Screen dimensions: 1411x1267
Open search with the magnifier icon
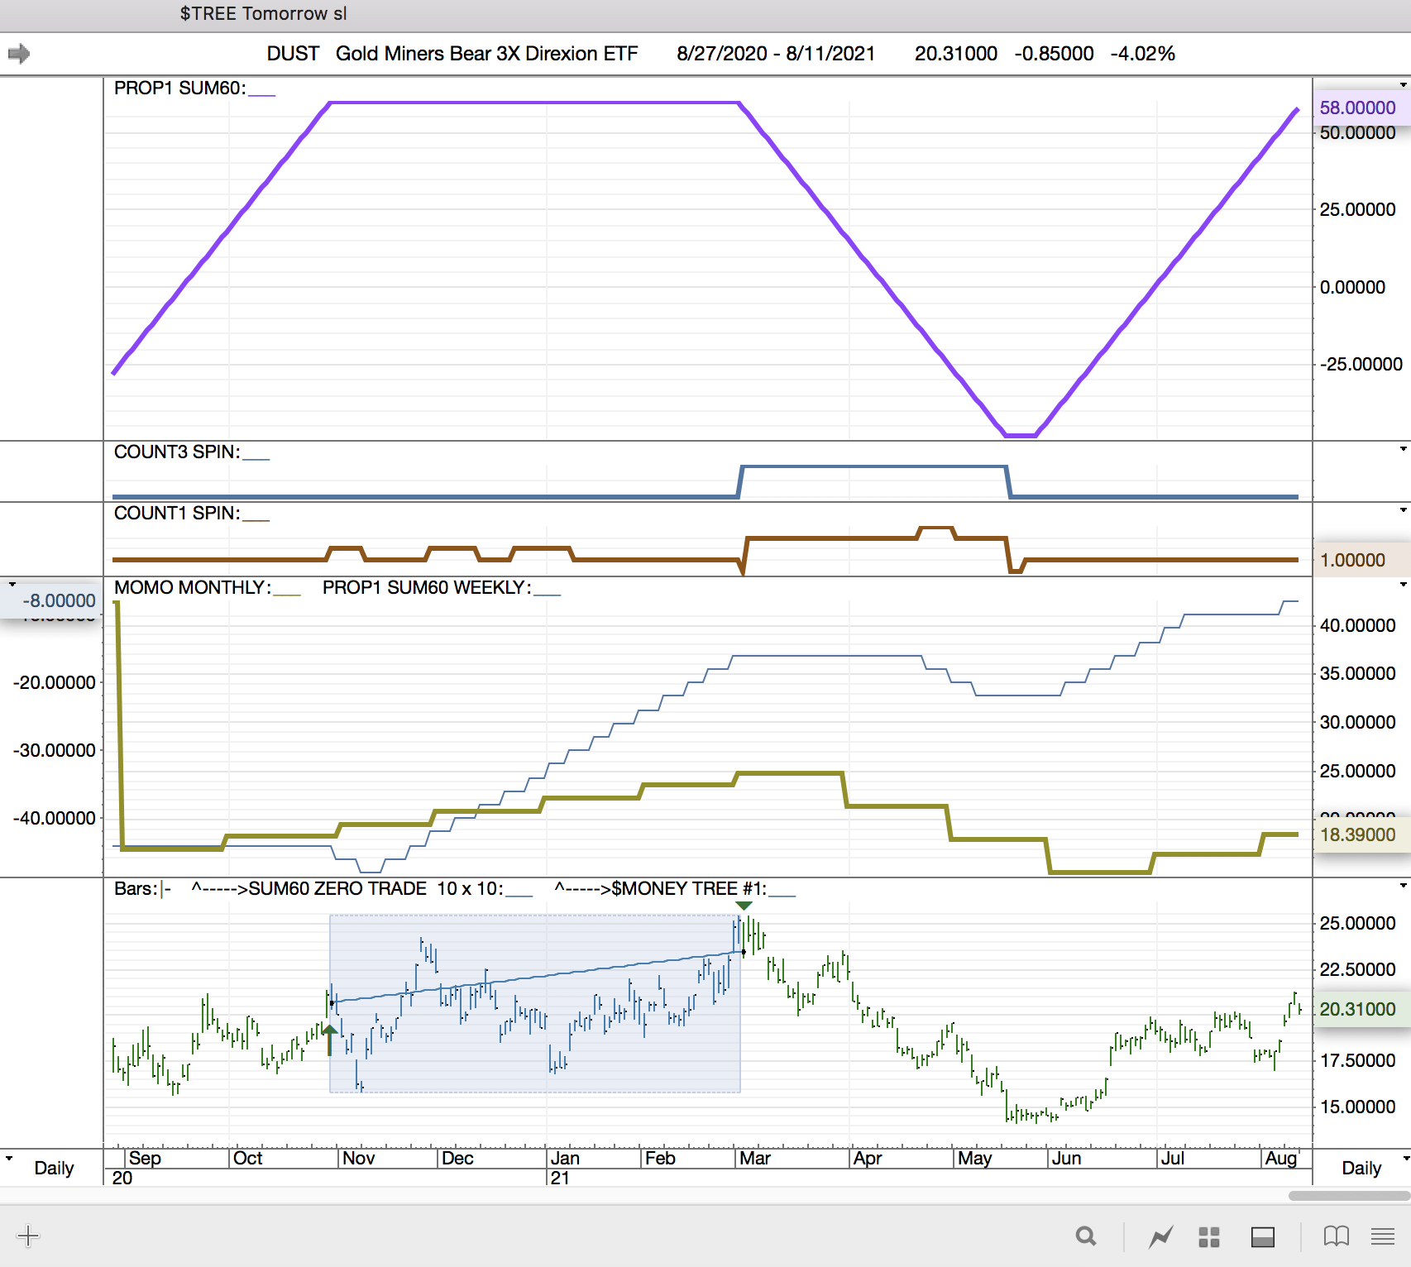(x=1086, y=1236)
